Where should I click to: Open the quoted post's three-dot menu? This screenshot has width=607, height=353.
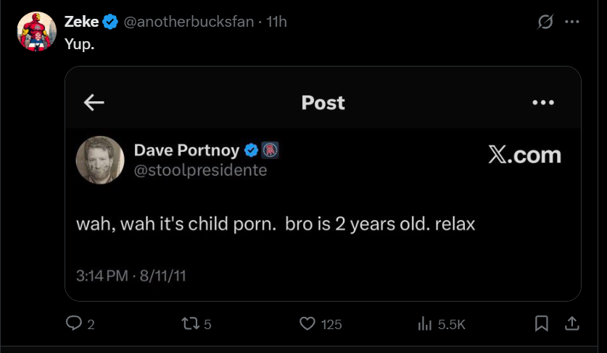542,103
